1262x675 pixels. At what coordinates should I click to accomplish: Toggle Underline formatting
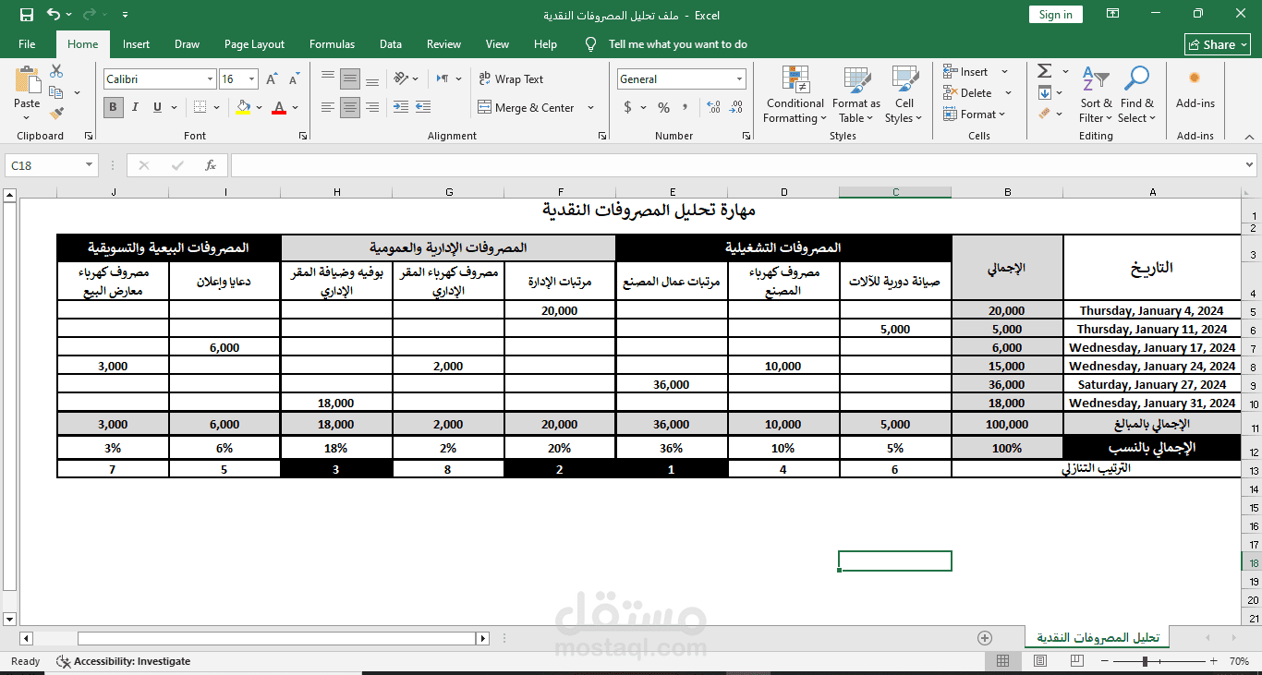[x=158, y=108]
